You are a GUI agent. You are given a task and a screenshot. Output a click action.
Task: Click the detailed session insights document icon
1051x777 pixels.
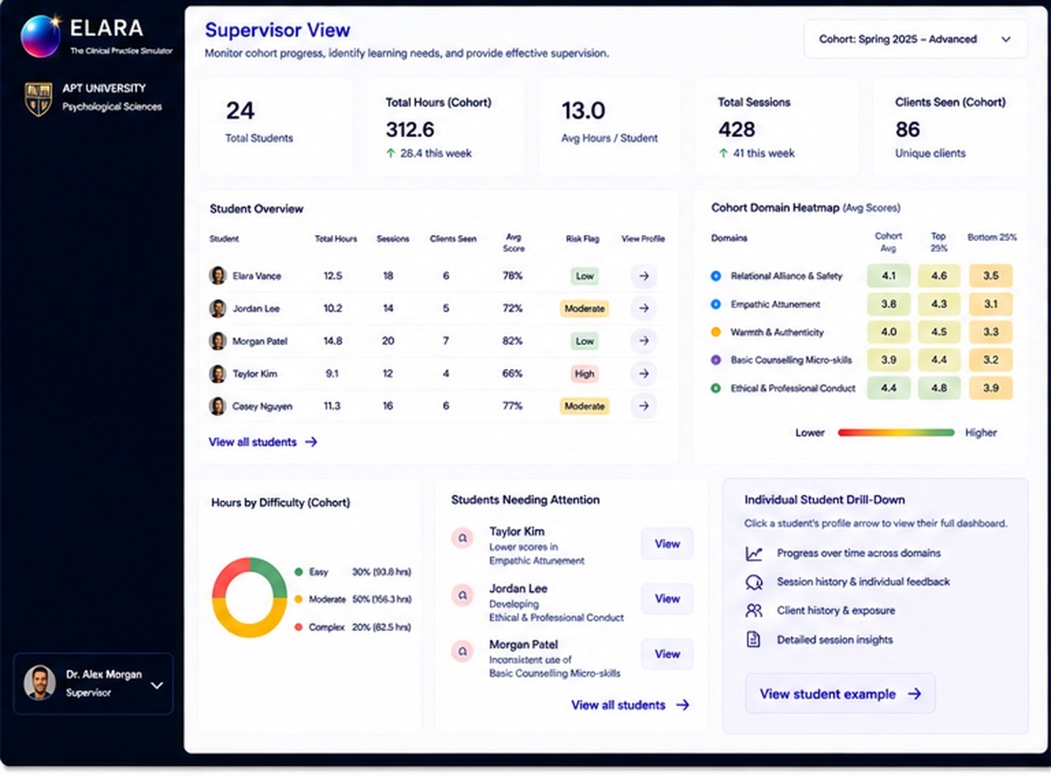[x=754, y=639]
